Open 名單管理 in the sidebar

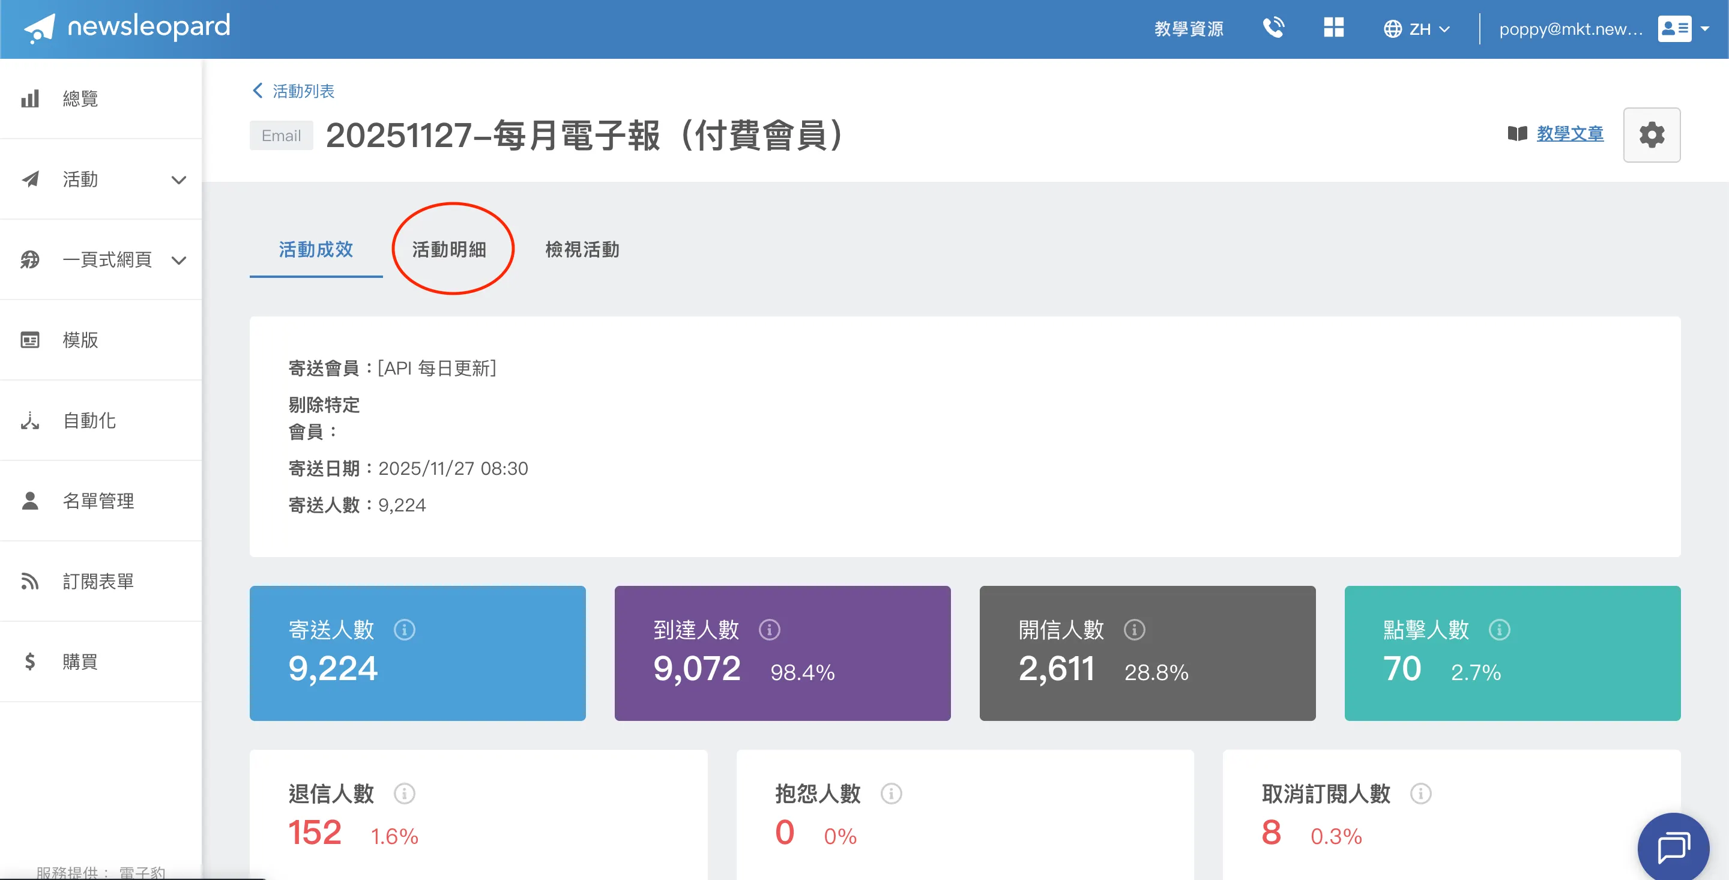98,501
